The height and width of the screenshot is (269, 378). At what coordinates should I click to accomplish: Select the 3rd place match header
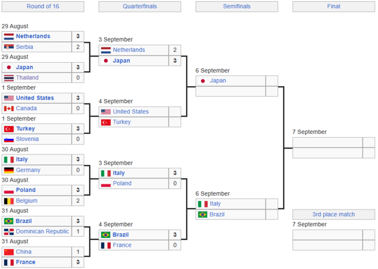tap(334, 215)
